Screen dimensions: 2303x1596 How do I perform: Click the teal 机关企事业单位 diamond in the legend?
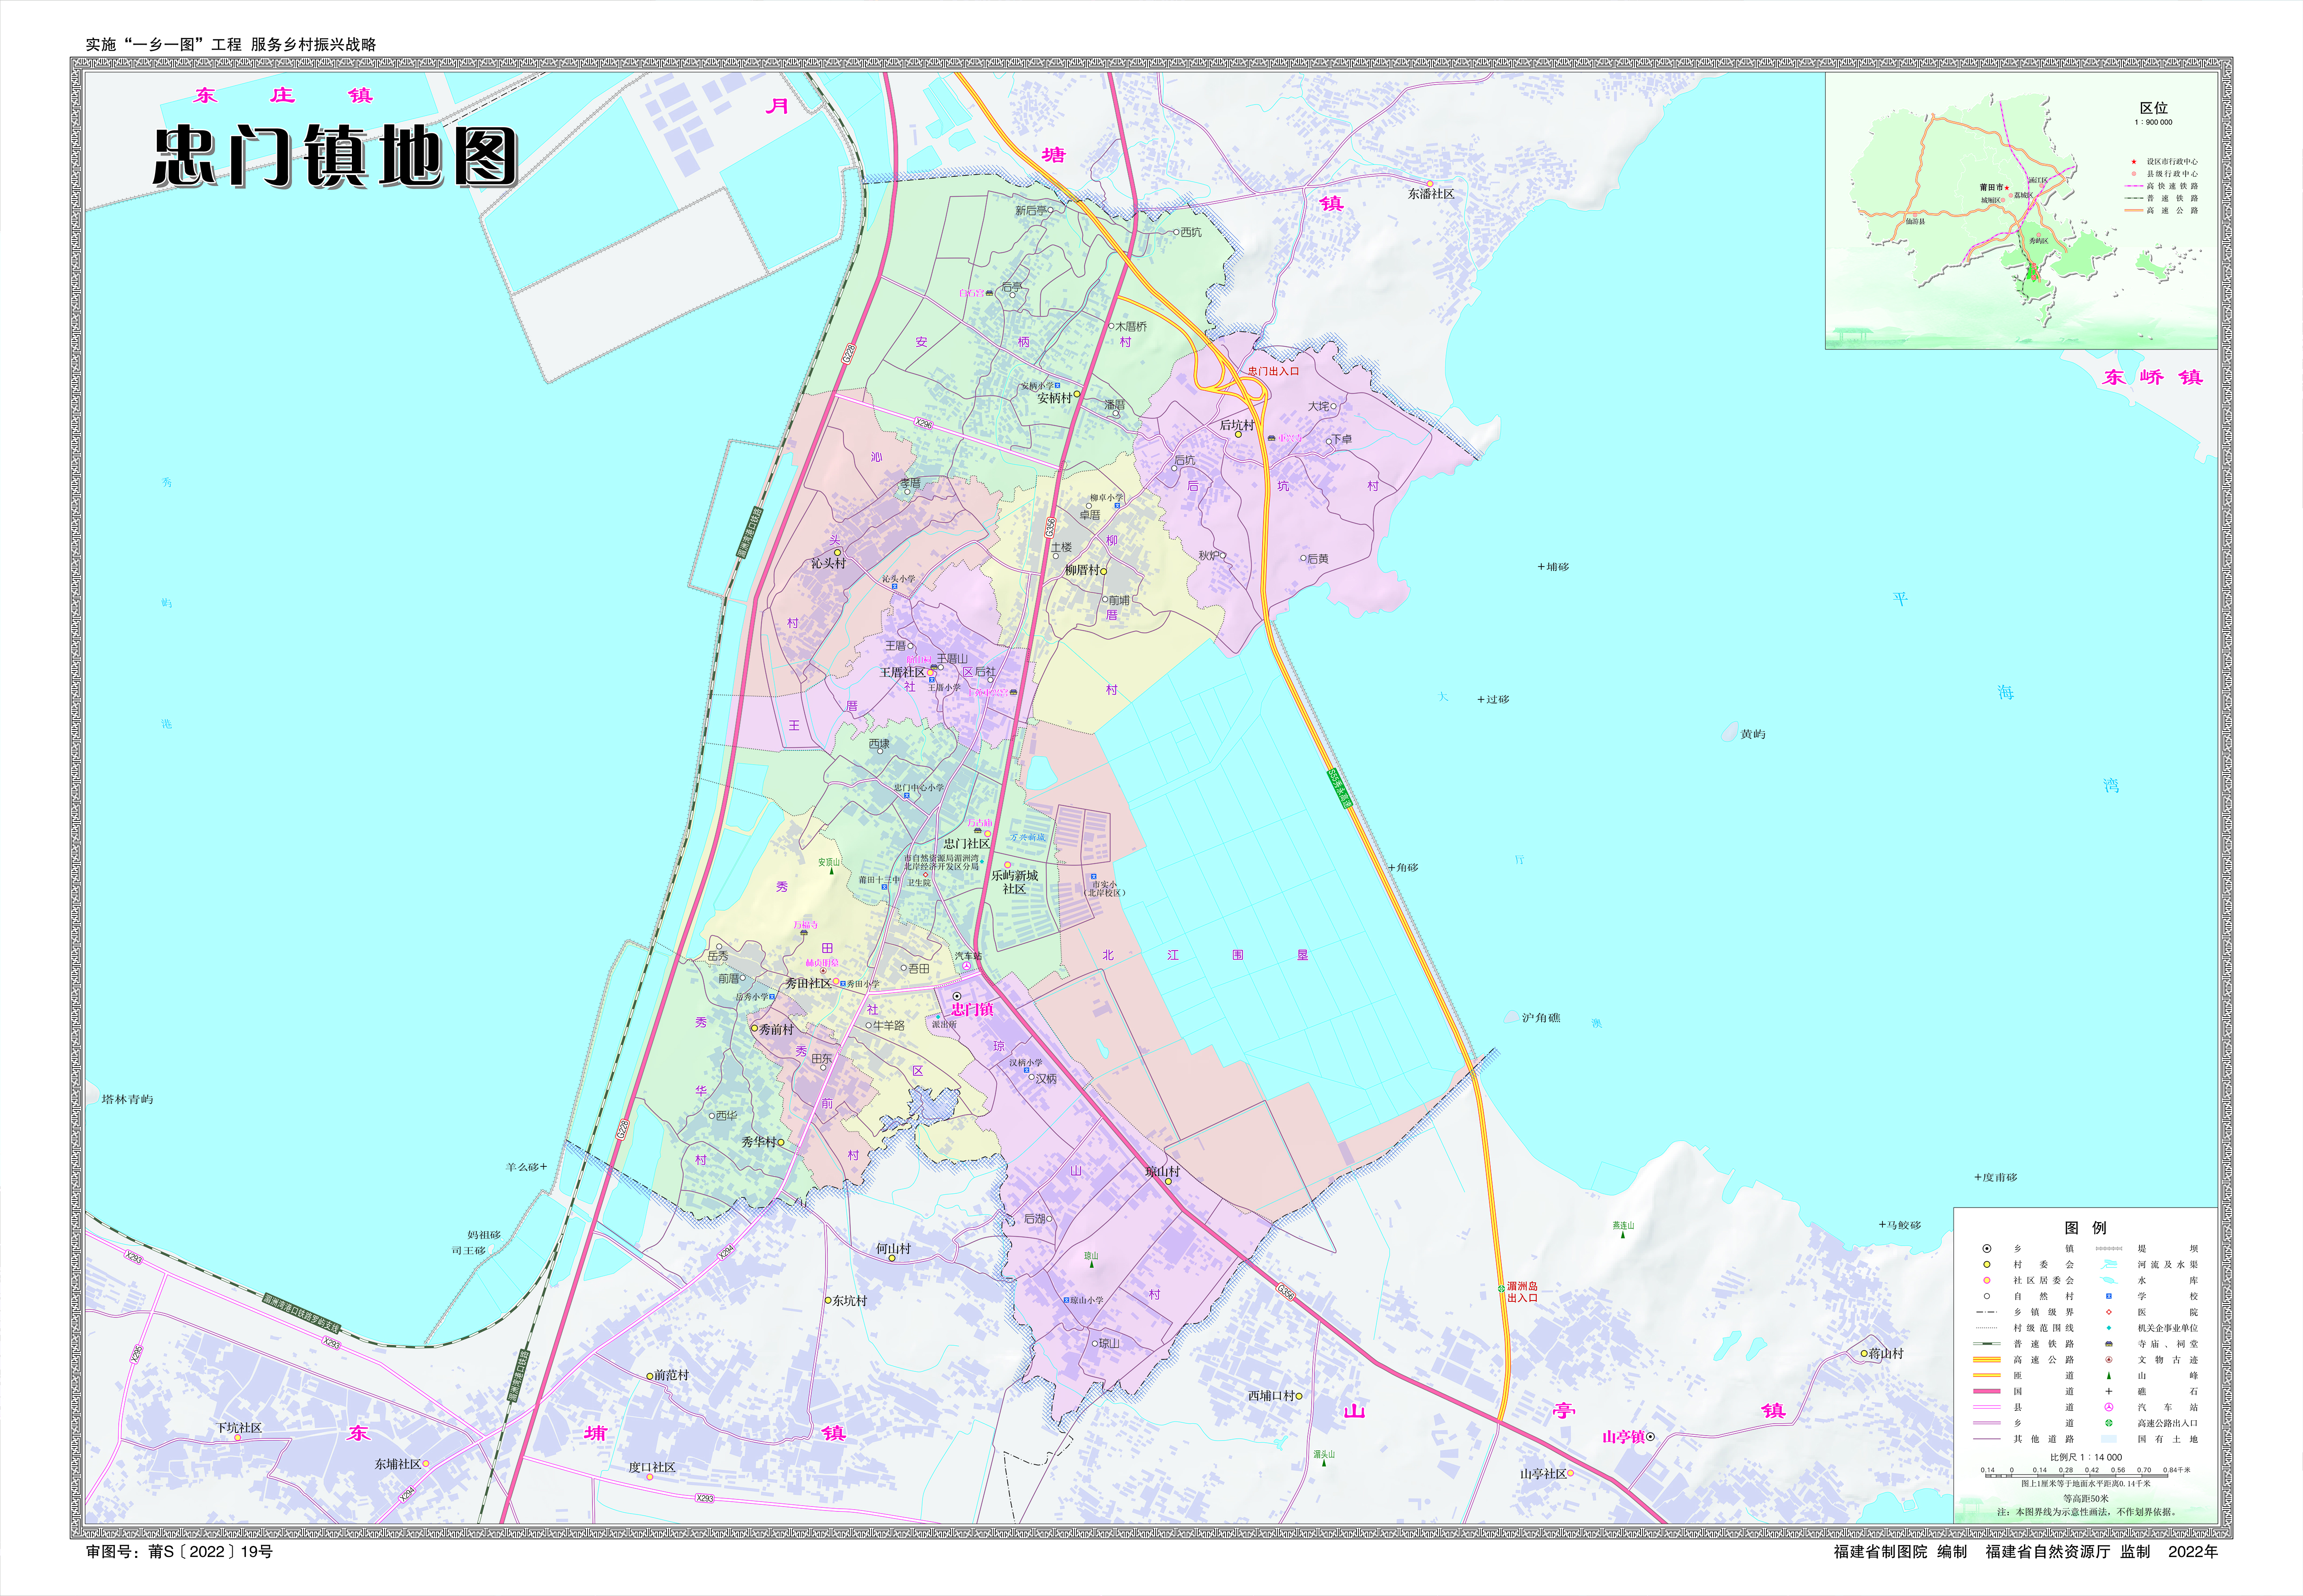2108,1328
